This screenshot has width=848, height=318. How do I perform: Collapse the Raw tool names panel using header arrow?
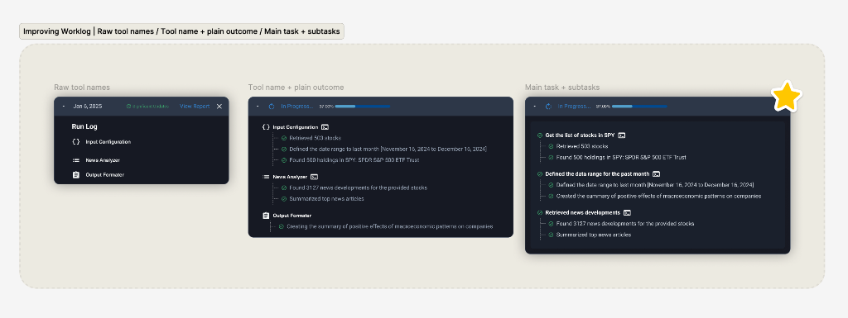tap(64, 107)
